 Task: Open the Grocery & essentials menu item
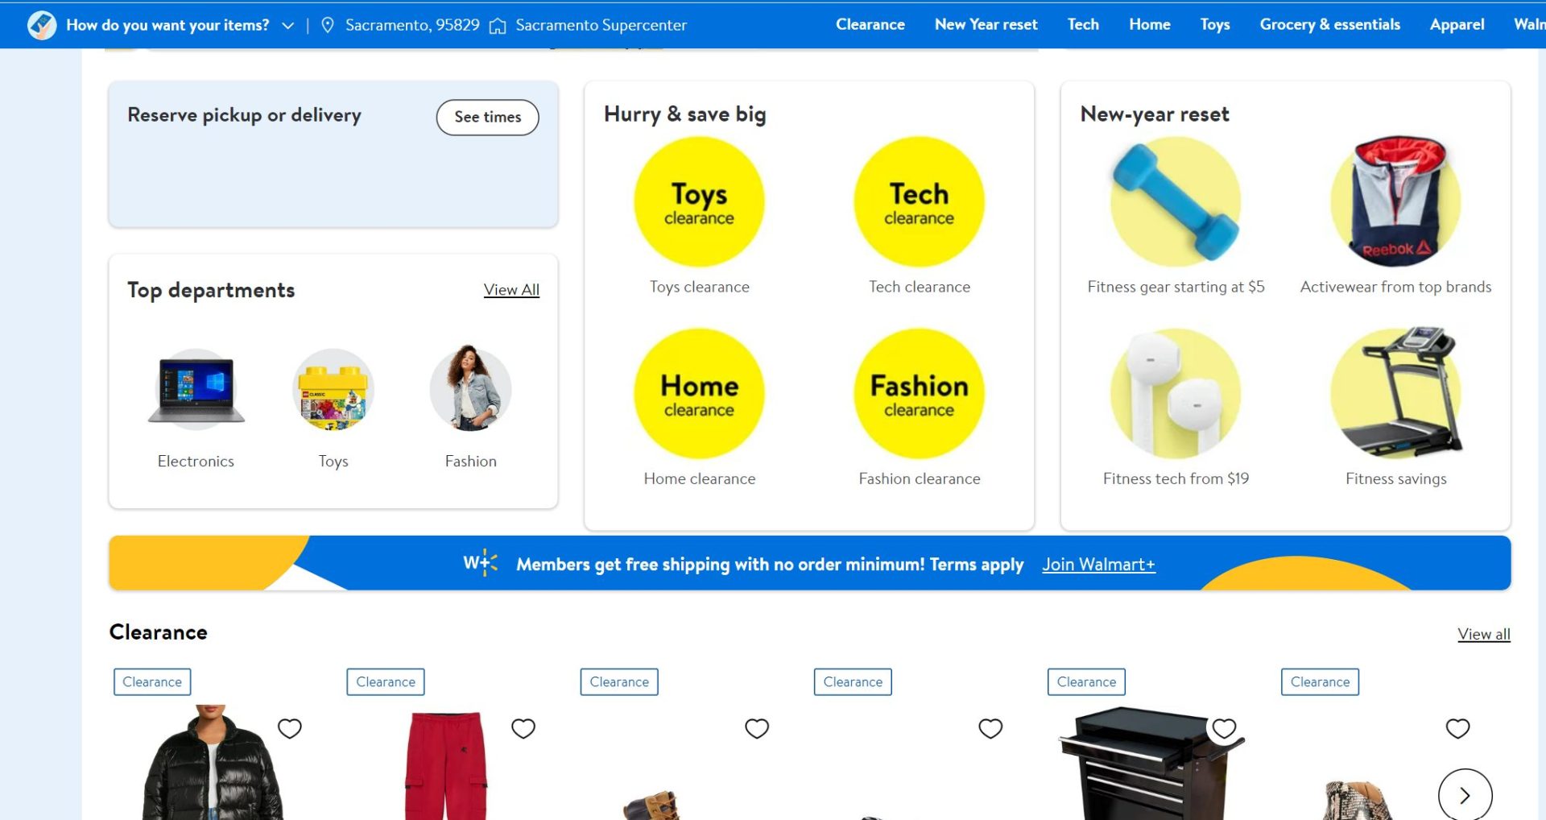coord(1329,24)
